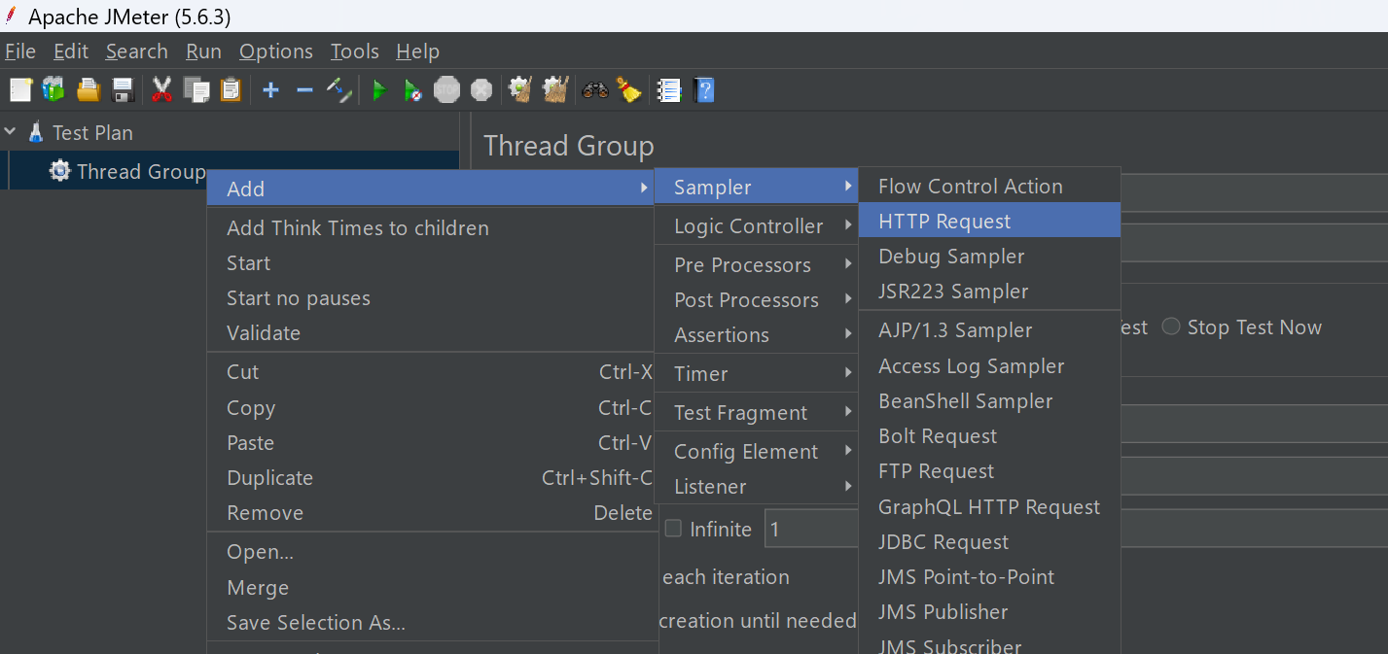The height and width of the screenshot is (654, 1388).
Task: Open the Options menu
Action: tap(276, 52)
